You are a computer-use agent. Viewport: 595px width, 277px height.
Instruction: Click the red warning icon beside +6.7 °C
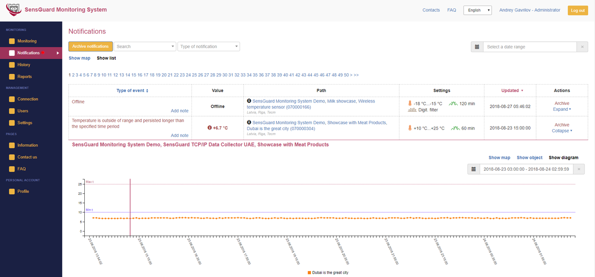click(x=210, y=128)
